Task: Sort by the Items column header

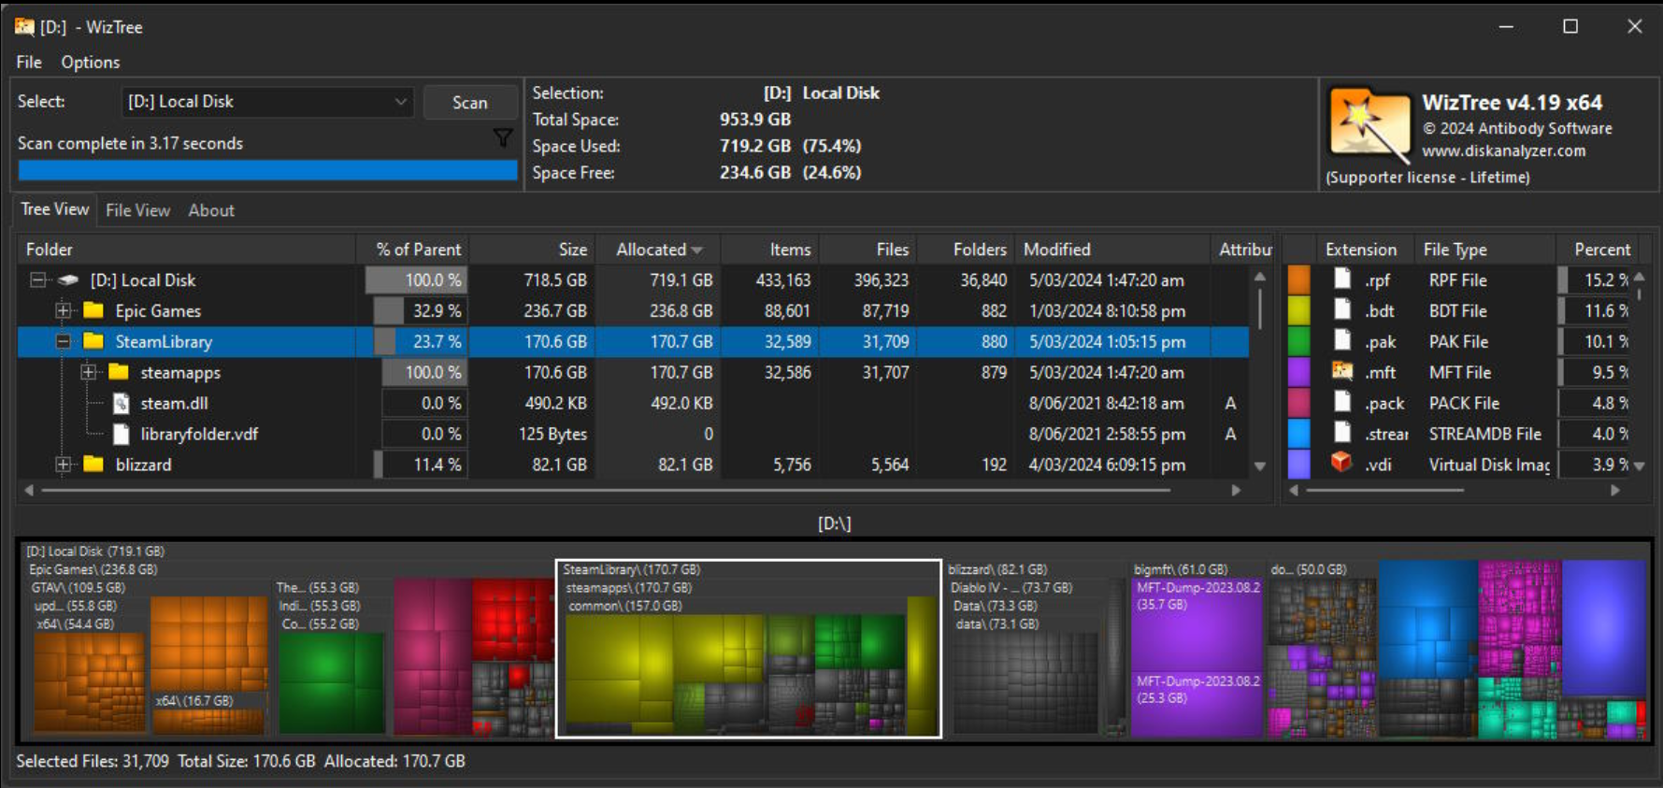Action: [x=770, y=250]
